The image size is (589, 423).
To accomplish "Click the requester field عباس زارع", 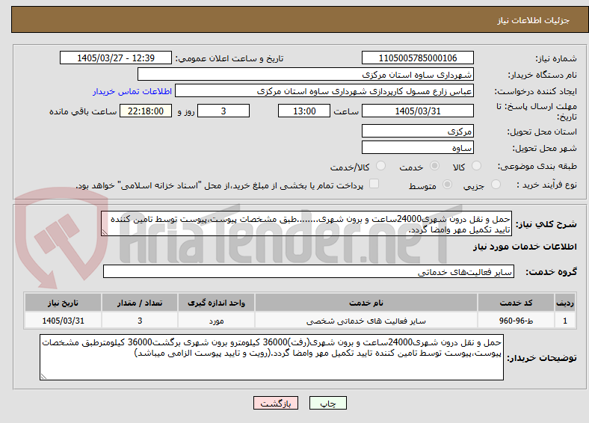I will 324,91.
